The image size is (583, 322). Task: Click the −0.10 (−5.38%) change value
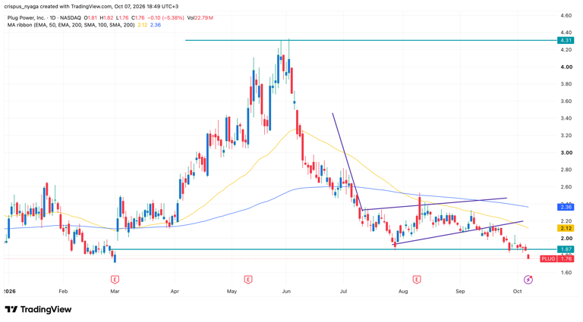coord(165,18)
